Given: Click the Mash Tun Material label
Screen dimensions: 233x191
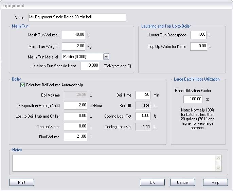Looking at the screenshot, I should [43, 57].
